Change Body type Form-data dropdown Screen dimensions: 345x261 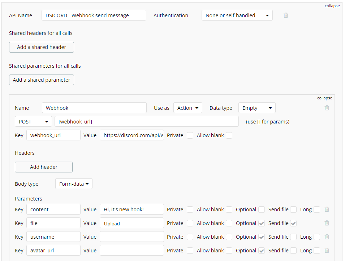(74, 184)
